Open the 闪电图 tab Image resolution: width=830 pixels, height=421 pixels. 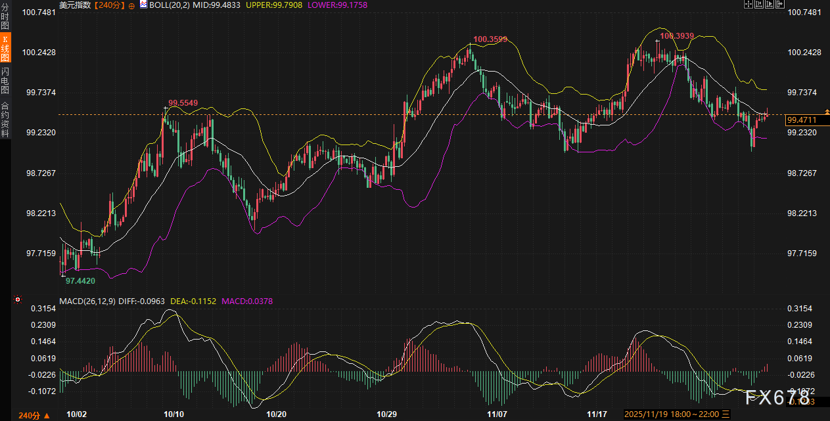(5, 80)
